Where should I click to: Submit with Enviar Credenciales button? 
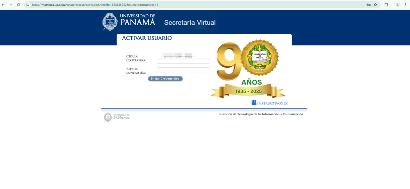coord(165,79)
